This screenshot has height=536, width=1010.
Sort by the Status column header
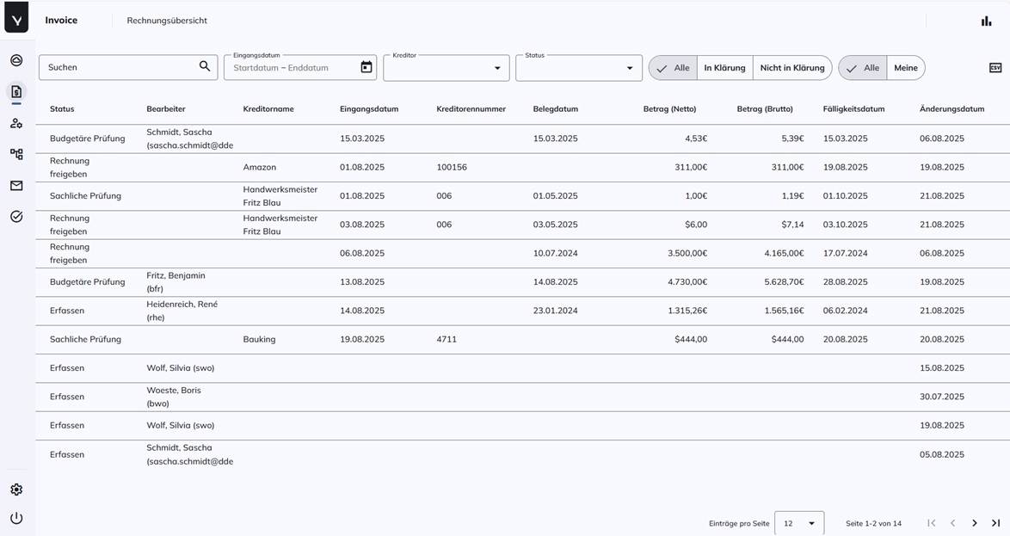point(62,109)
